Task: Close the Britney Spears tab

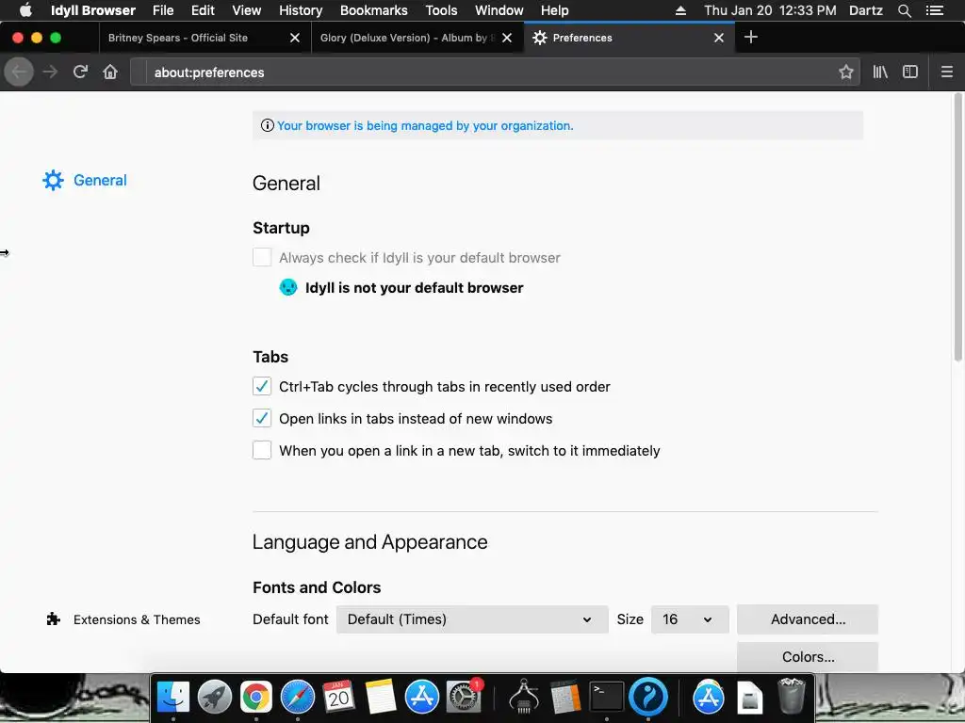Action: point(295,38)
